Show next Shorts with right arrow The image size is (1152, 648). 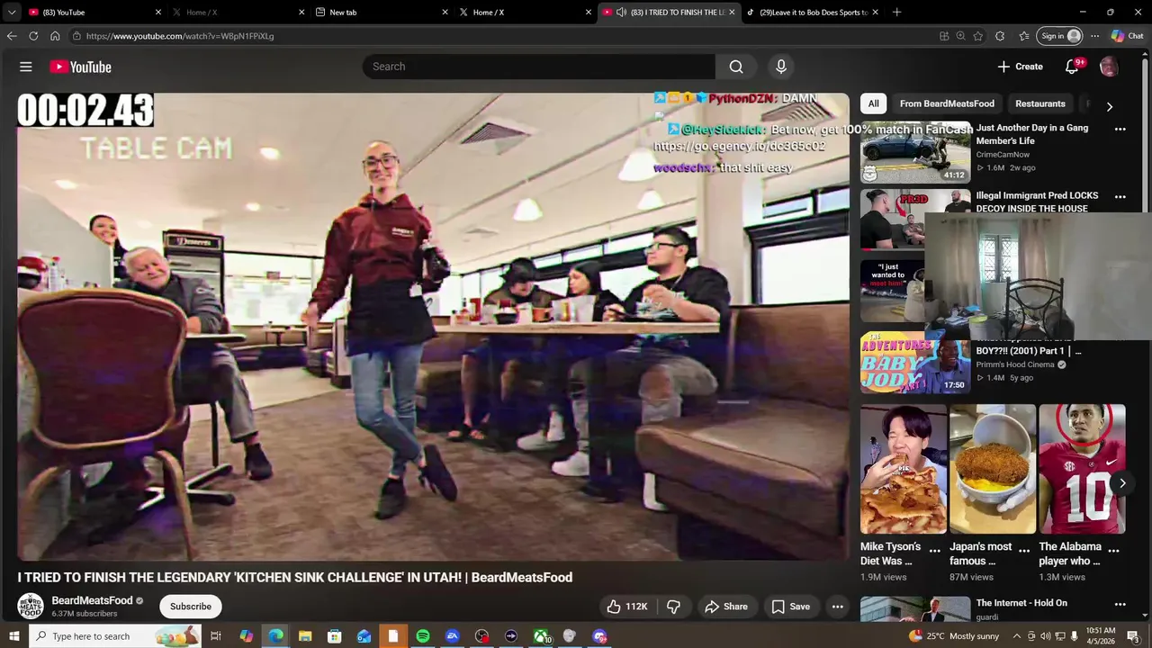pyautogui.click(x=1122, y=483)
